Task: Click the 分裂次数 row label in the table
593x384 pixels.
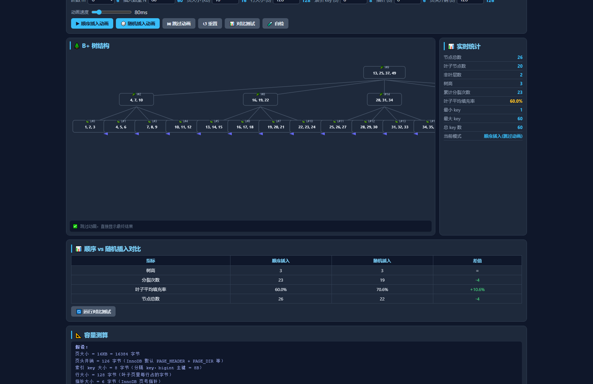Action: (151, 280)
